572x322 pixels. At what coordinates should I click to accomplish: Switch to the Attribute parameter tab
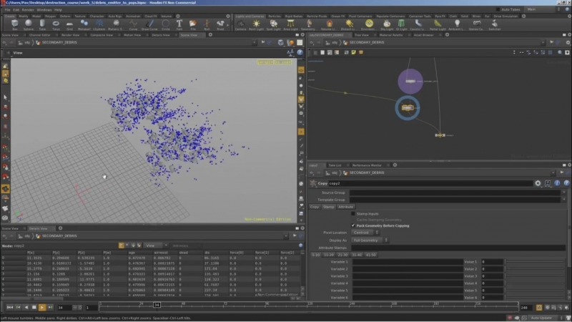(x=345, y=207)
